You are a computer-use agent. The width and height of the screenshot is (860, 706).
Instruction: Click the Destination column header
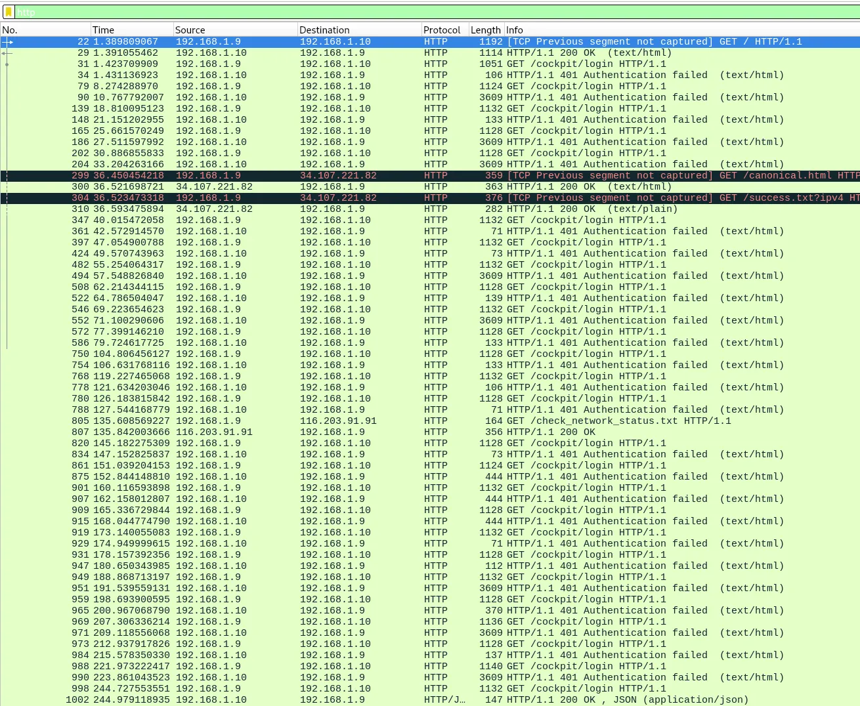point(358,30)
